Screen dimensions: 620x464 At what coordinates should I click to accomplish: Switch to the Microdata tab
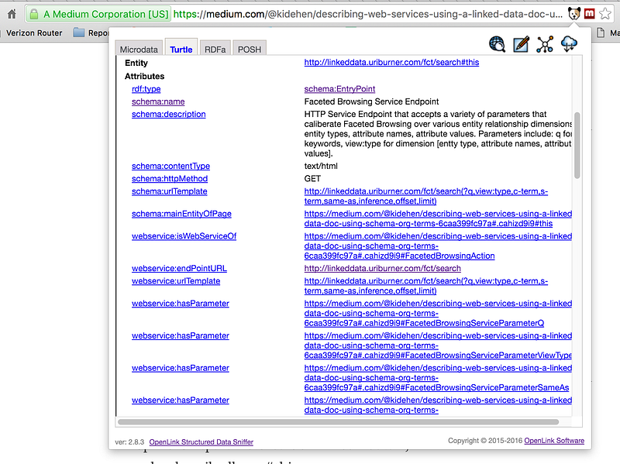point(139,50)
